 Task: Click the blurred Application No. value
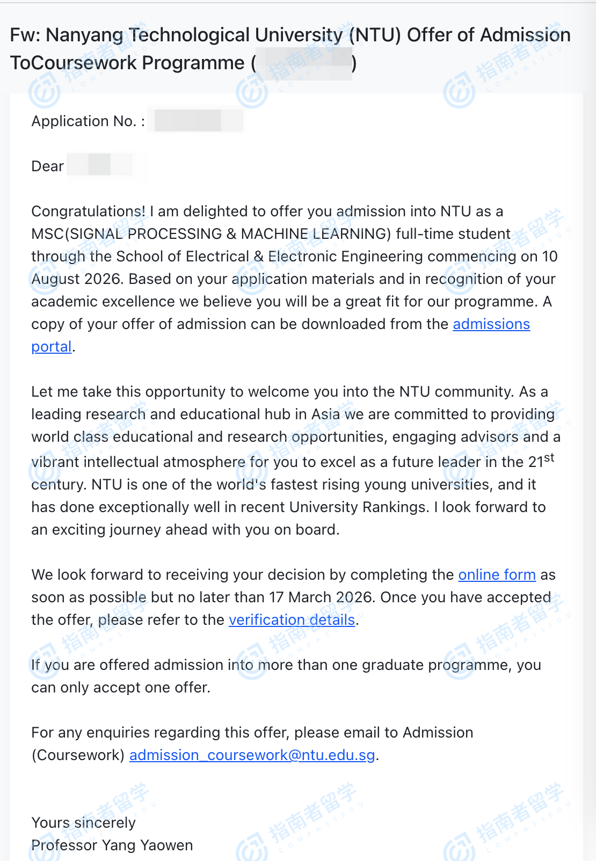[196, 121]
